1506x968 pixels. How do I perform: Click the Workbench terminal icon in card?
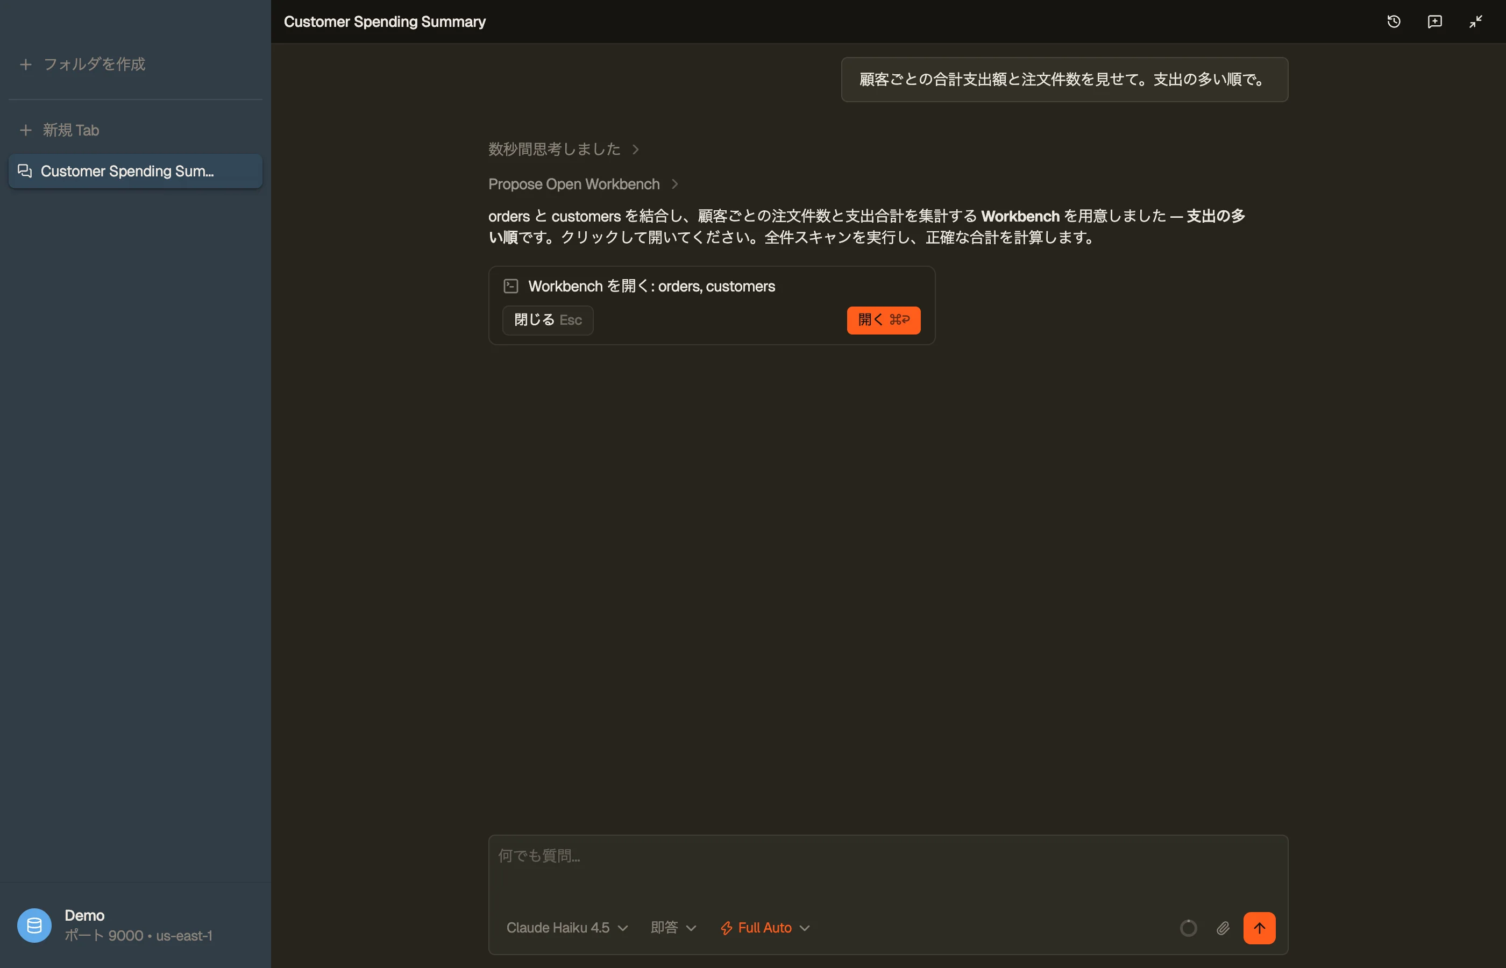[x=511, y=286]
